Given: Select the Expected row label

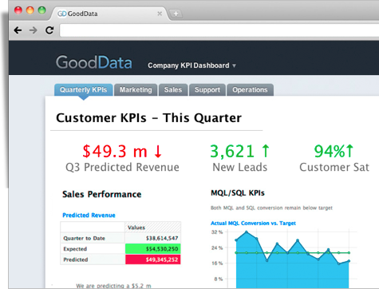Looking at the screenshot, I should tap(93, 249).
